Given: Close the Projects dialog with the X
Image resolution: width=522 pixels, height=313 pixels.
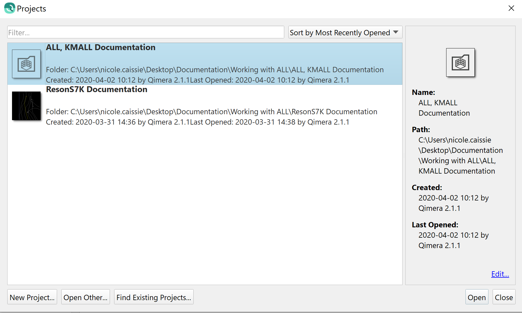Looking at the screenshot, I should pyautogui.click(x=511, y=8).
